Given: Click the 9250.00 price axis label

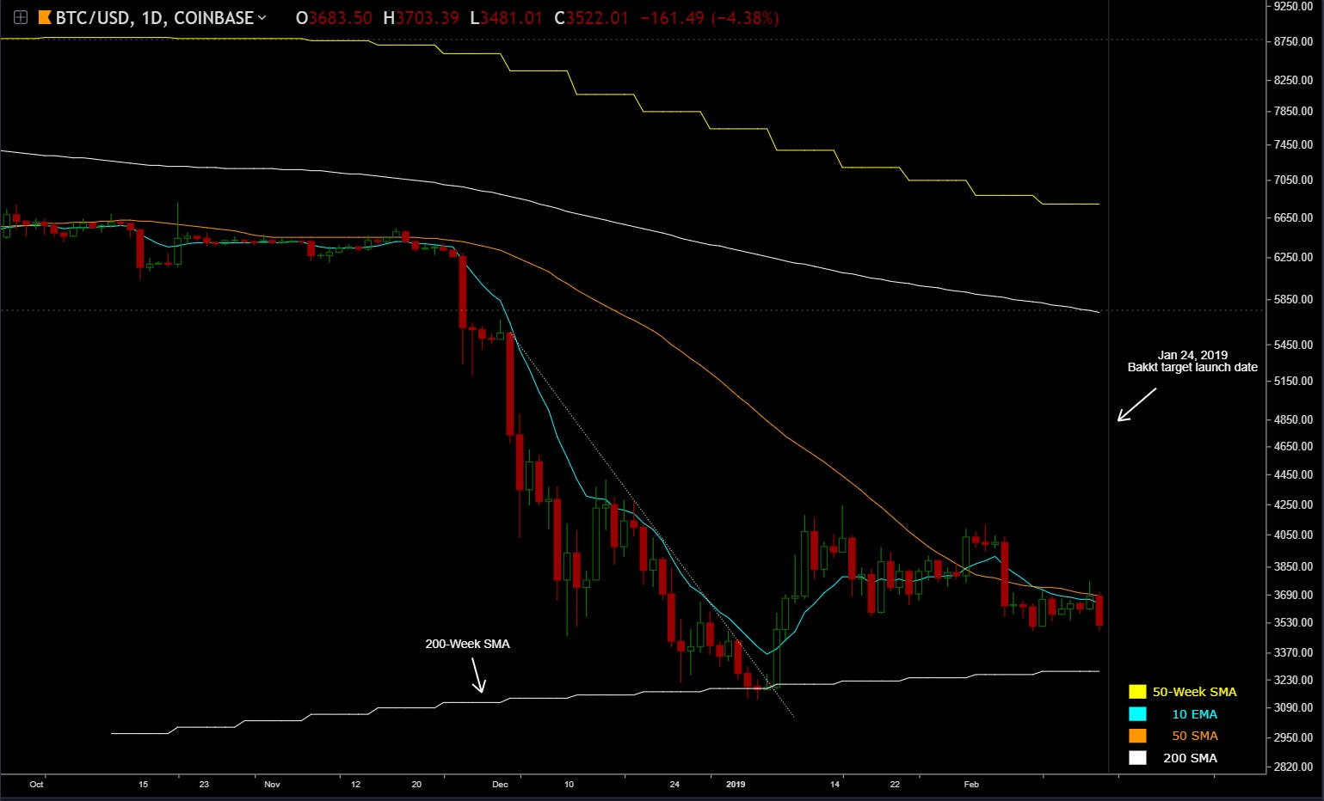Looking at the screenshot, I should coord(1293,6).
